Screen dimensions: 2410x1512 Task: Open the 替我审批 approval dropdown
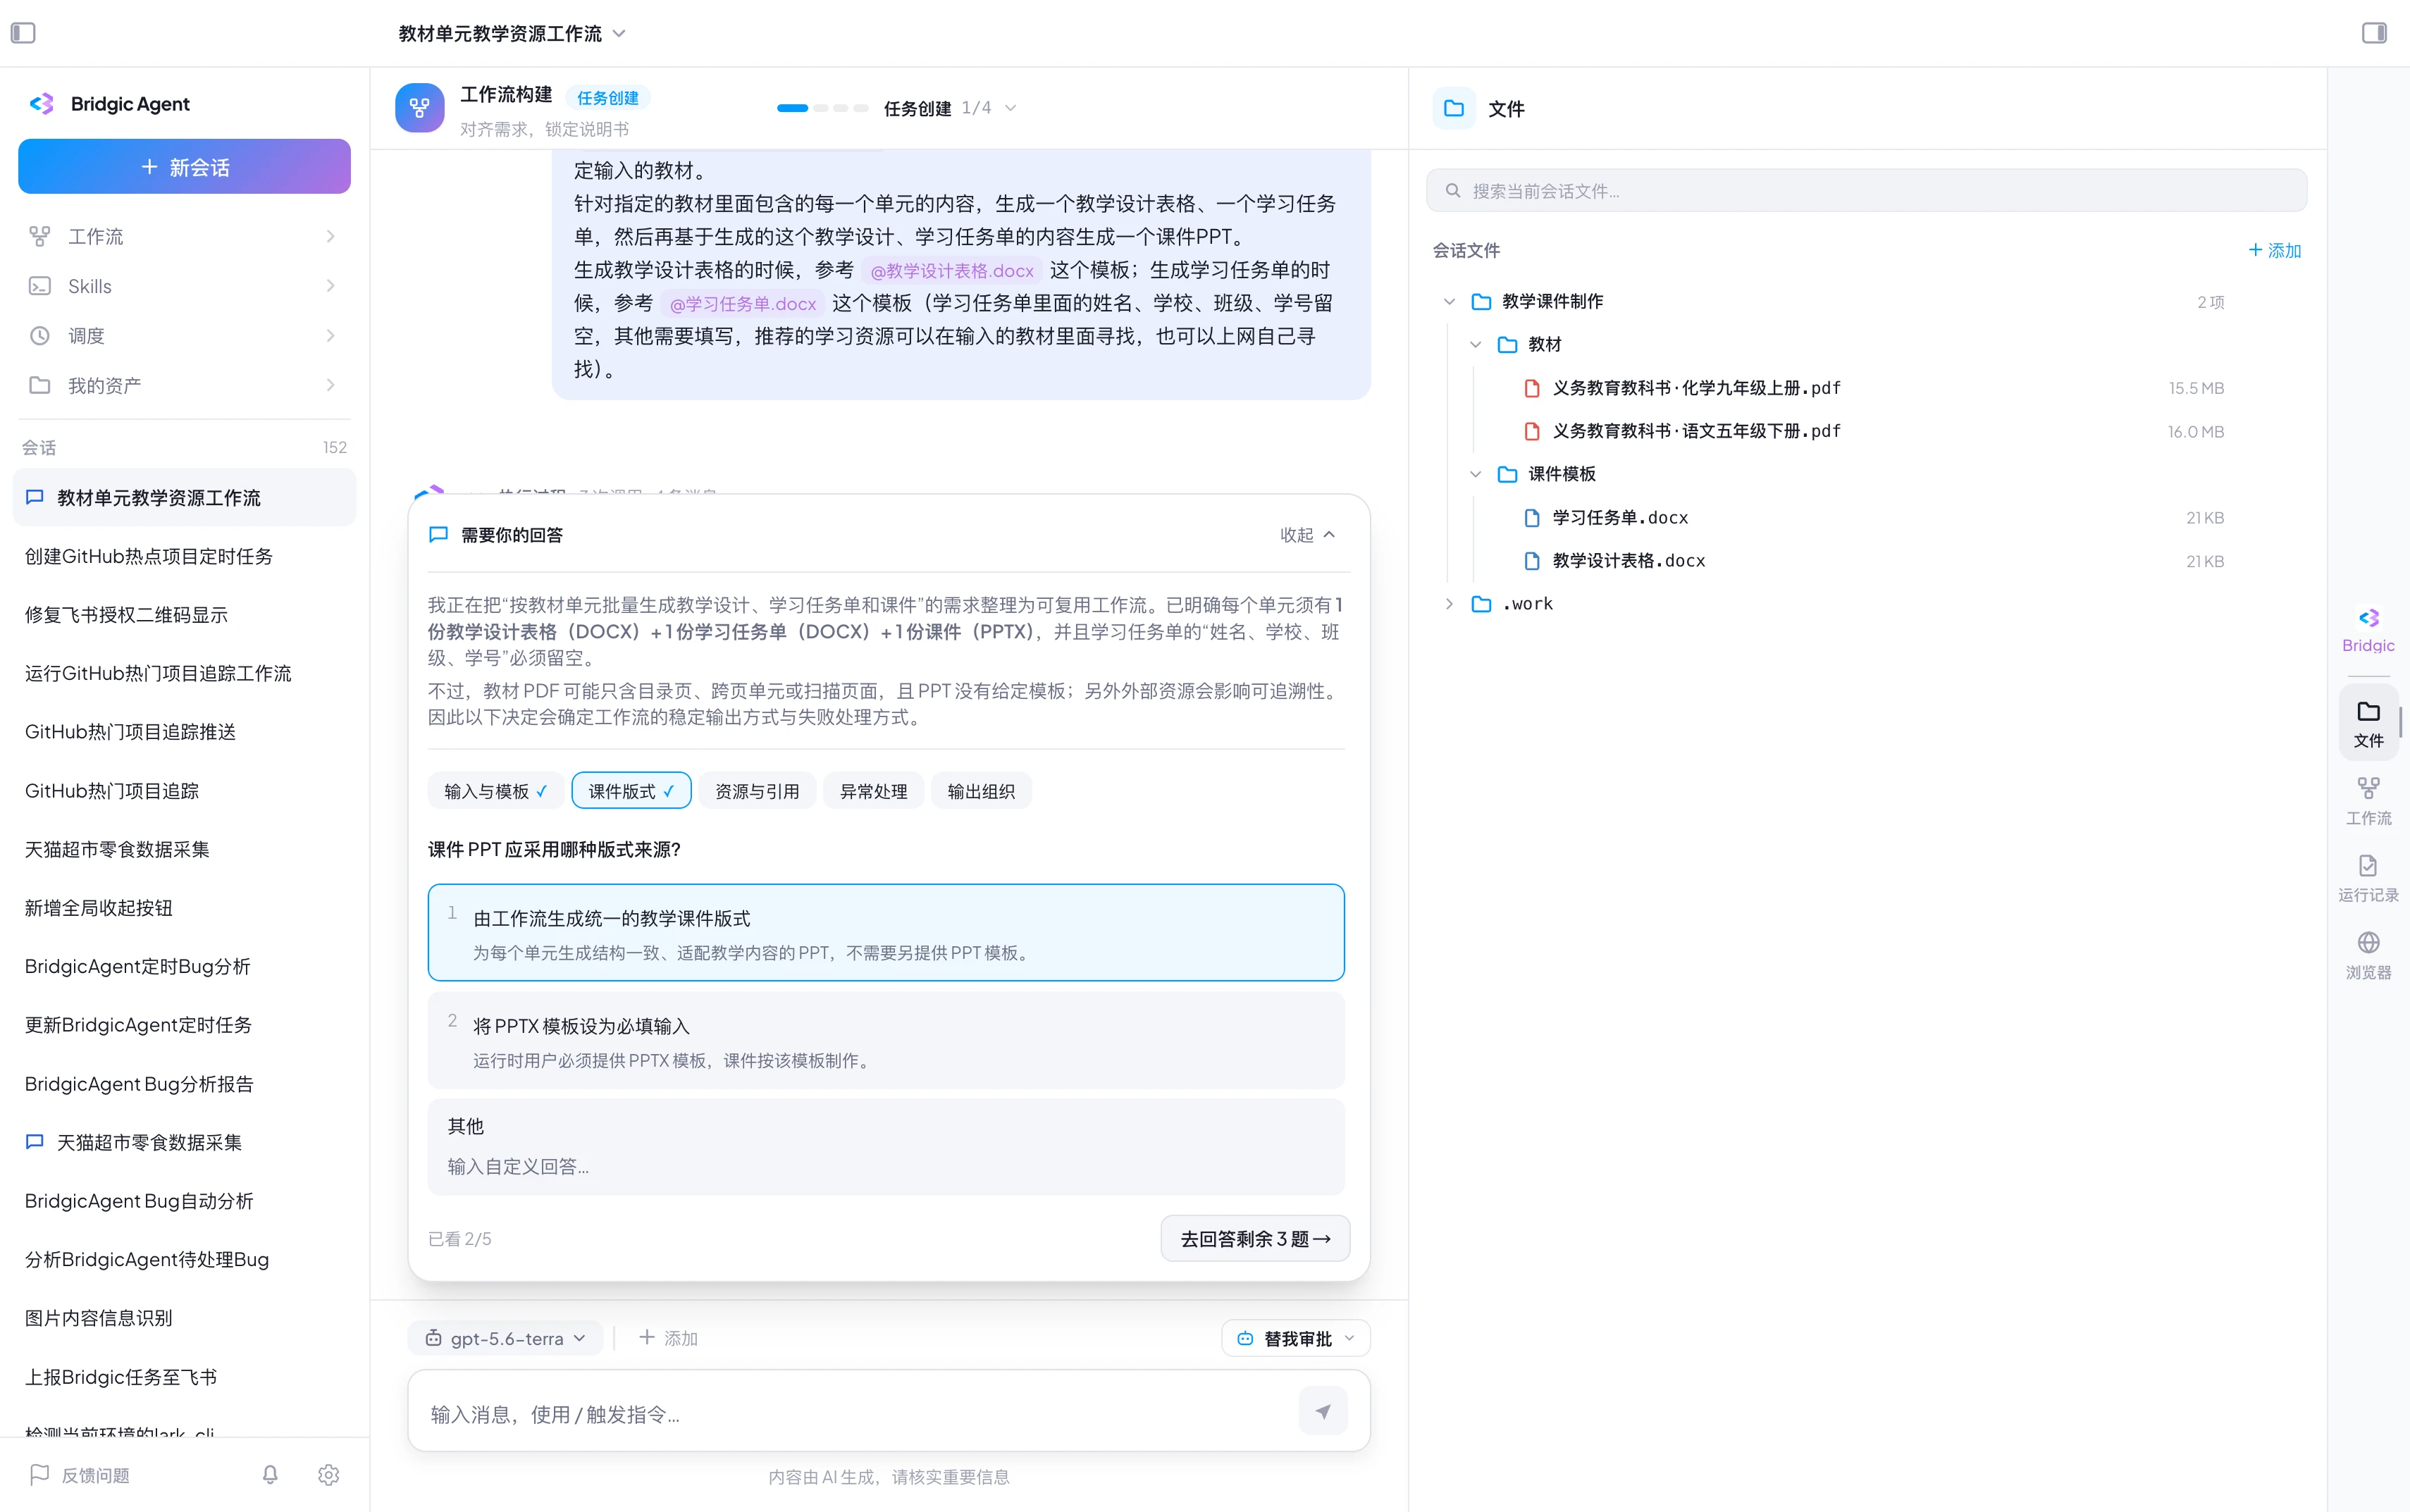point(1295,1338)
